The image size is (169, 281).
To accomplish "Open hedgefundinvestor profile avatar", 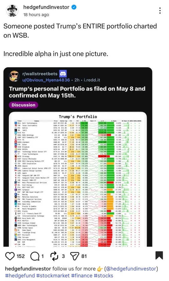I will tap(12, 11).
